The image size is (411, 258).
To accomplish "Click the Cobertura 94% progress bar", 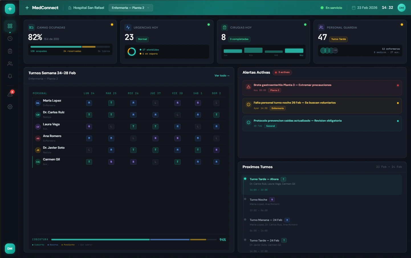I will [x=134, y=239].
